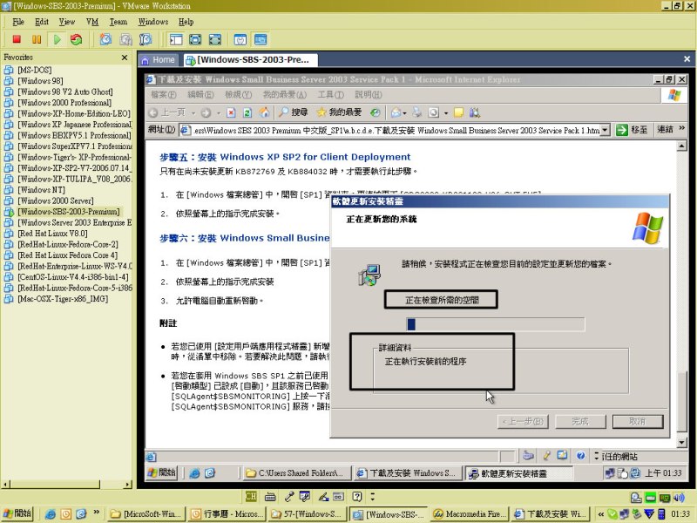The height and width of the screenshot is (523, 697).
Task: Select [RedHat-Linux-Fedora-Core-2] in Favorites
Action: click(68, 244)
